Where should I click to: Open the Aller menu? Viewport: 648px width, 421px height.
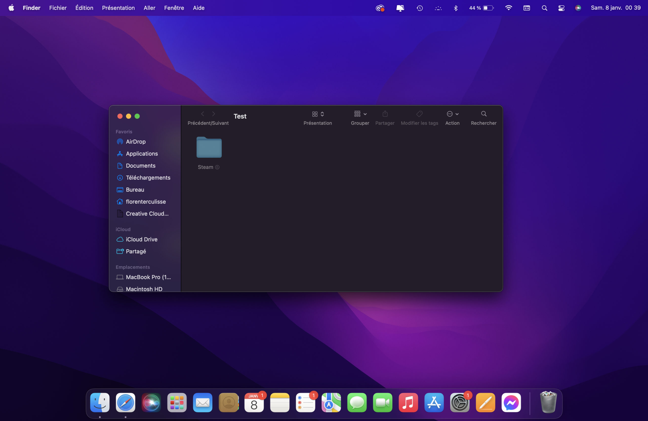pos(149,8)
